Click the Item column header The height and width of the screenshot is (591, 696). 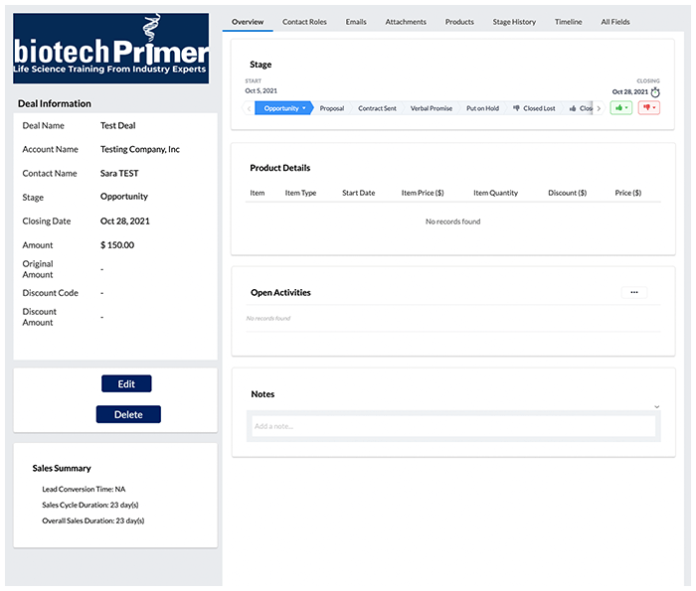(257, 193)
